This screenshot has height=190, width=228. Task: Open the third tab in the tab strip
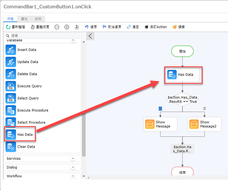click(38, 19)
